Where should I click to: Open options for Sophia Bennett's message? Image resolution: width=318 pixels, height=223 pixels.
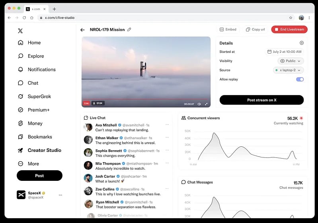pos(167,150)
